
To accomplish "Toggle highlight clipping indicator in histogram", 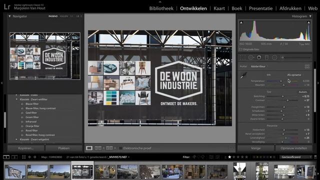I will coord(308,22).
